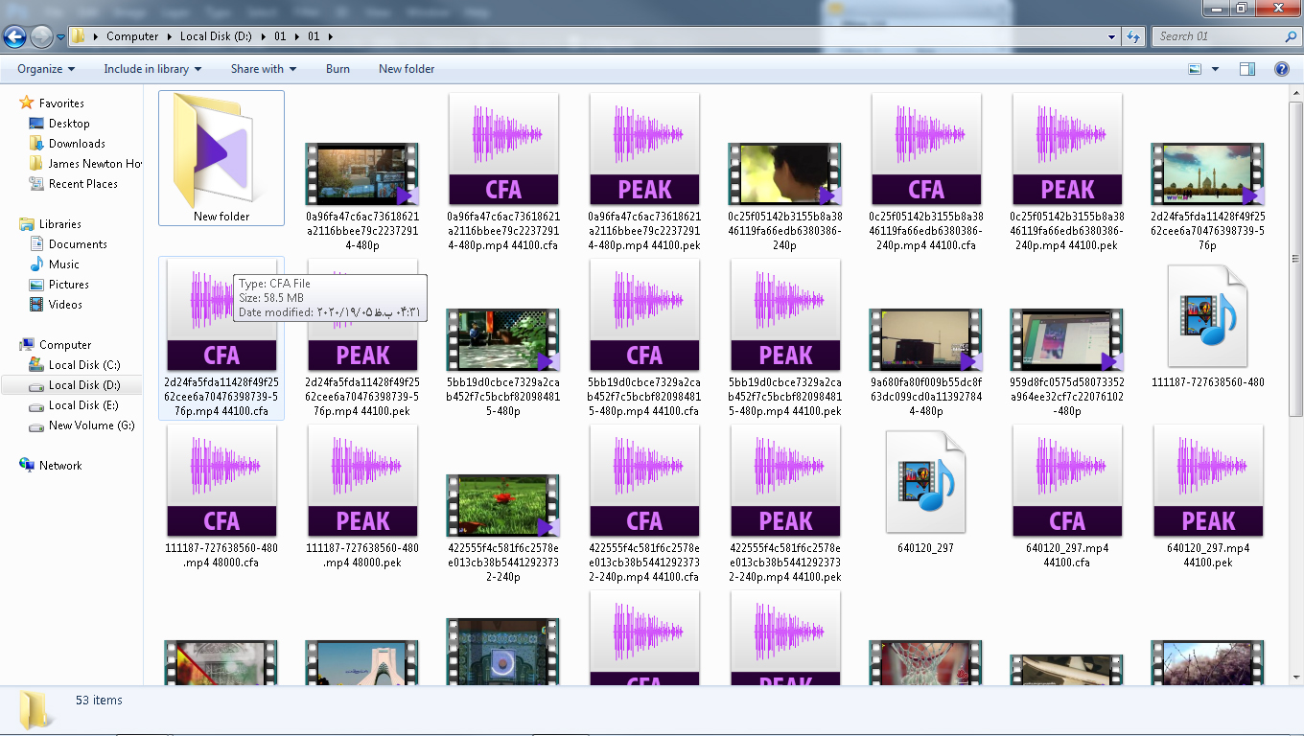Open Share with dropdown
Image resolution: width=1304 pixels, height=736 pixels.
click(263, 69)
